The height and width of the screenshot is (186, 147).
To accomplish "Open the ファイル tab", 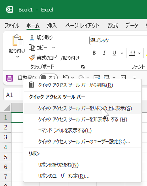I will coord(12,25).
